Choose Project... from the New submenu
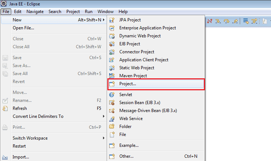This screenshot has height=161, width=271. [156, 84]
